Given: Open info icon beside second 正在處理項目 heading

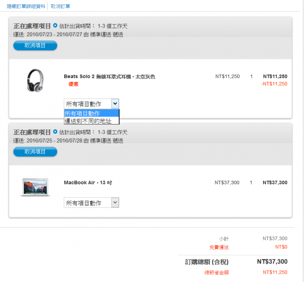Looking at the screenshot, I should pyautogui.click(x=55, y=132).
